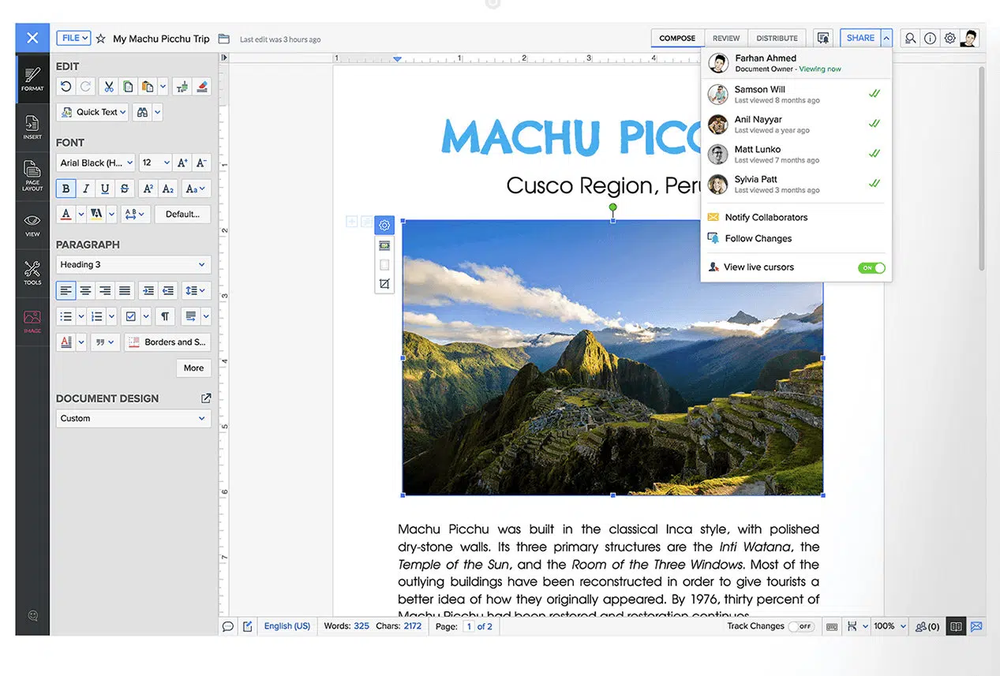Click the More button in Paragraph section
This screenshot has height=676, width=1000.
193,368
